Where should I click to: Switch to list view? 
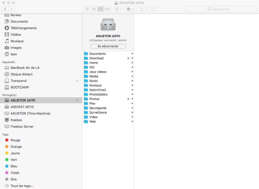[x=94, y=9]
